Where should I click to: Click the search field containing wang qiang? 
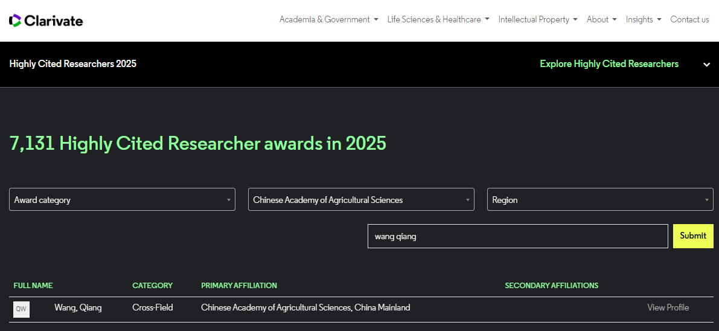[x=518, y=236]
